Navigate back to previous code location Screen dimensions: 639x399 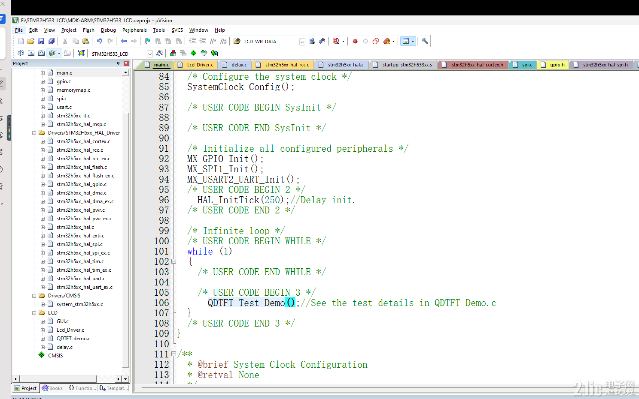coord(123,41)
